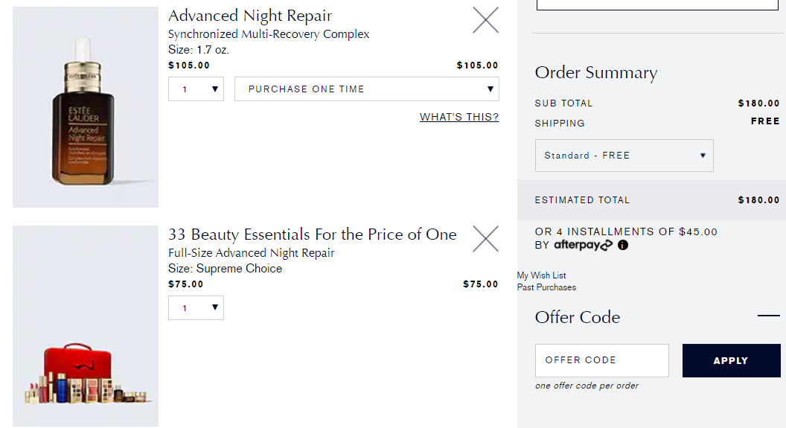Open My Wish List
This screenshot has width=786, height=428.
point(541,275)
